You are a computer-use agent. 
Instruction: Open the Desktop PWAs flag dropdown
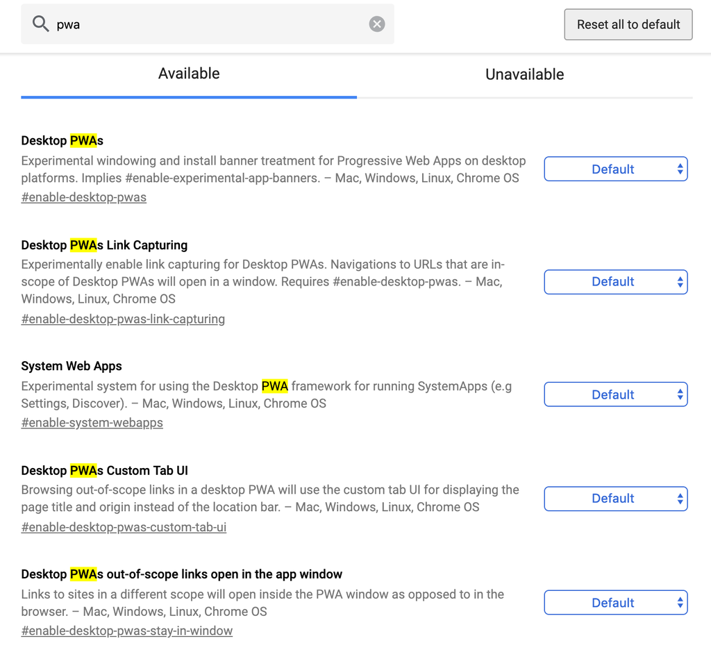(x=615, y=169)
